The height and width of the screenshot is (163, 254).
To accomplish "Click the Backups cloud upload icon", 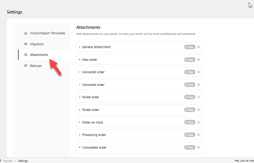I will (26, 66).
